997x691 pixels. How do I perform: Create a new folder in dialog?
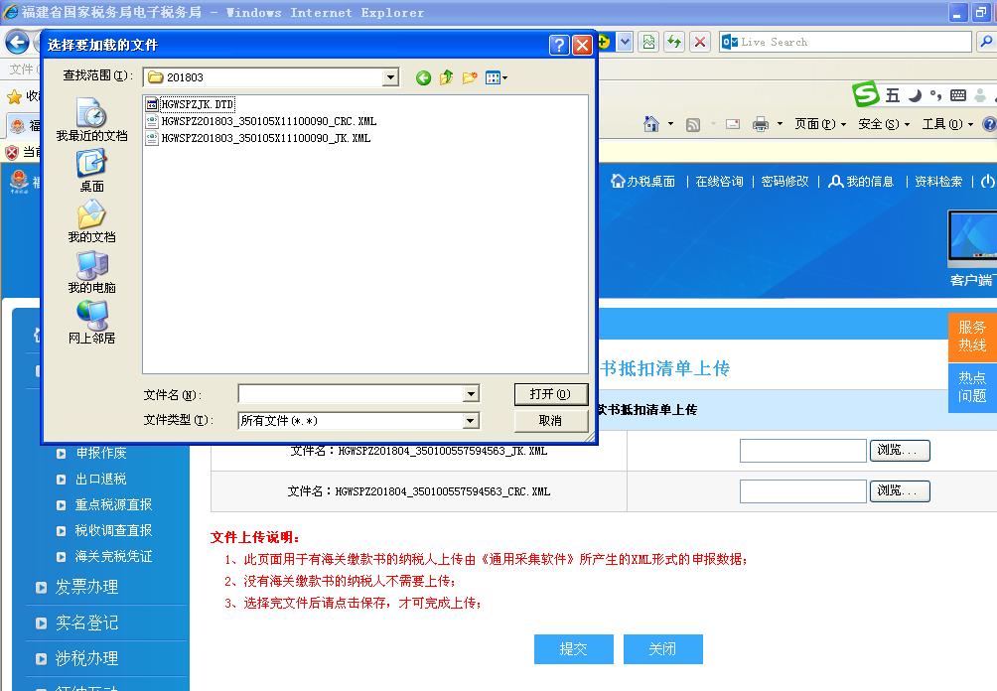[x=470, y=77]
